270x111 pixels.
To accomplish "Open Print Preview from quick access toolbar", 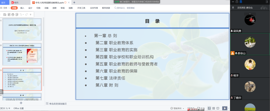I will (17, 14).
